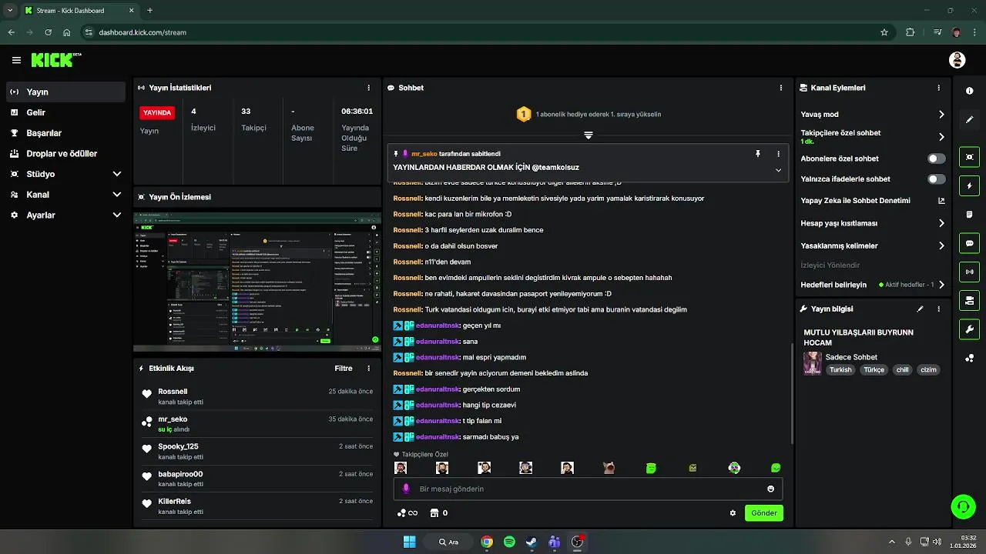Image resolution: width=986 pixels, height=554 pixels.
Task: Open the info icon in the right rail
Action: click(x=969, y=91)
